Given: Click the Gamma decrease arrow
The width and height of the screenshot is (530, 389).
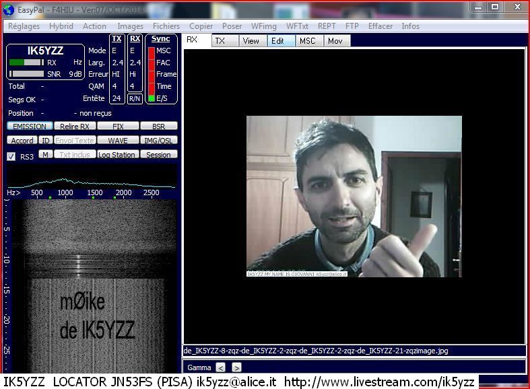Looking at the screenshot, I should pos(220,367).
